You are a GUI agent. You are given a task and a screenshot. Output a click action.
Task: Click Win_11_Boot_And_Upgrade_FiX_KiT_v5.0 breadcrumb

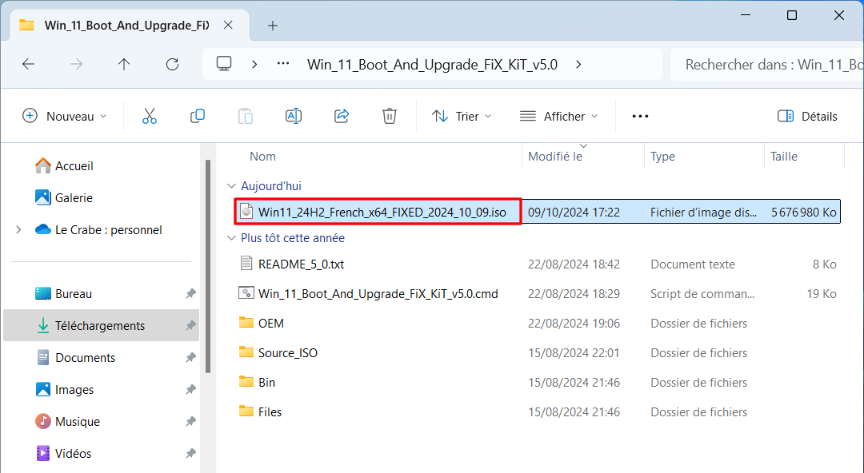pos(433,65)
